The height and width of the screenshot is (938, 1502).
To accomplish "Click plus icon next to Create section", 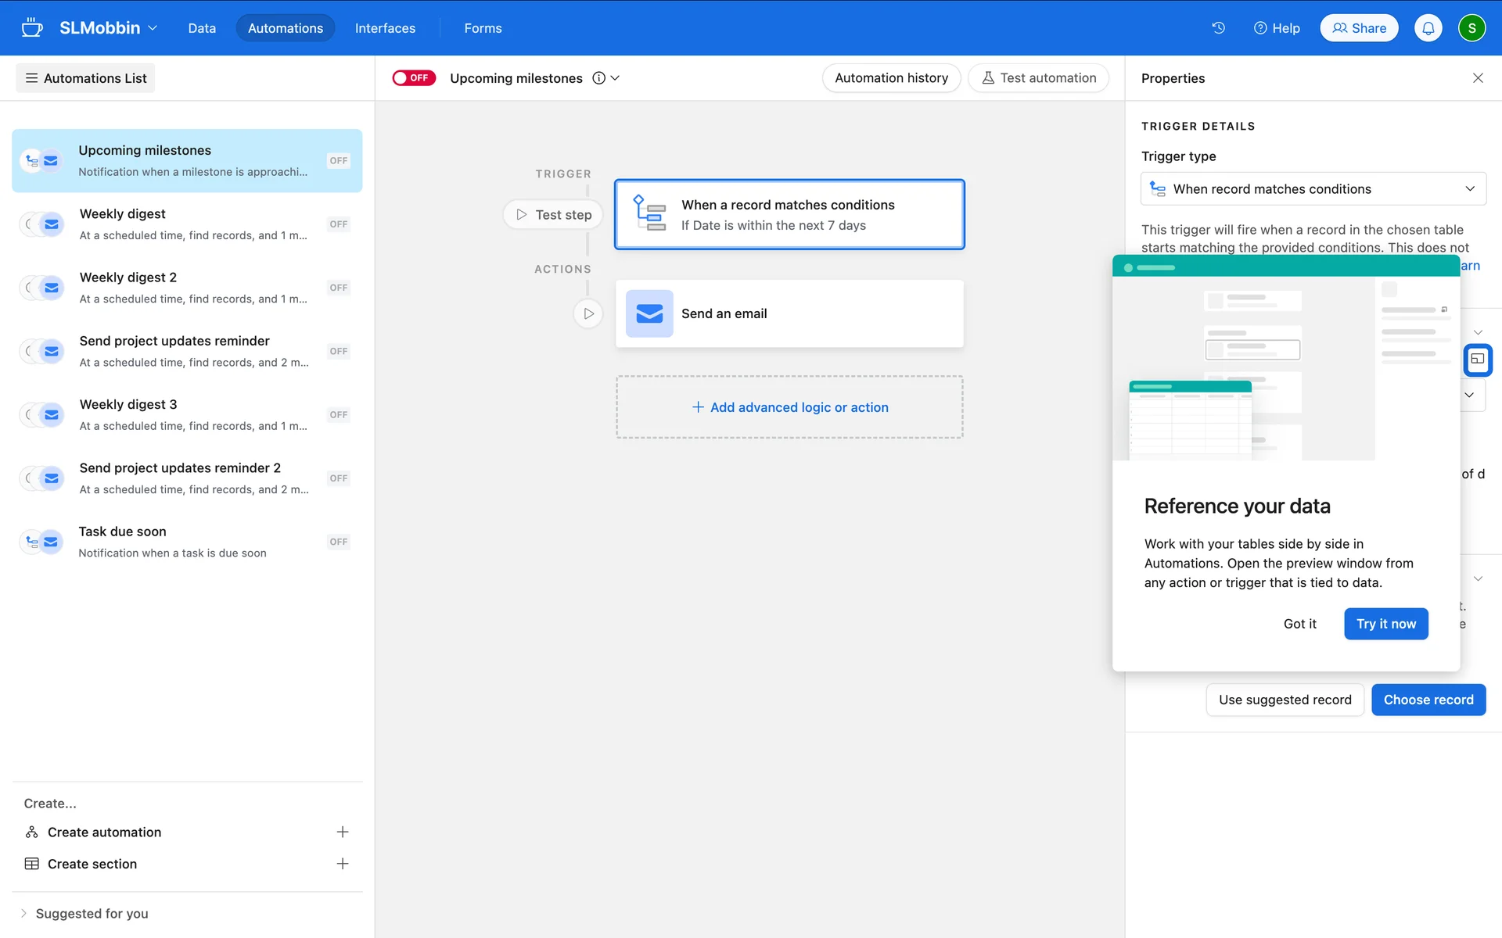I will click(x=342, y=864).
